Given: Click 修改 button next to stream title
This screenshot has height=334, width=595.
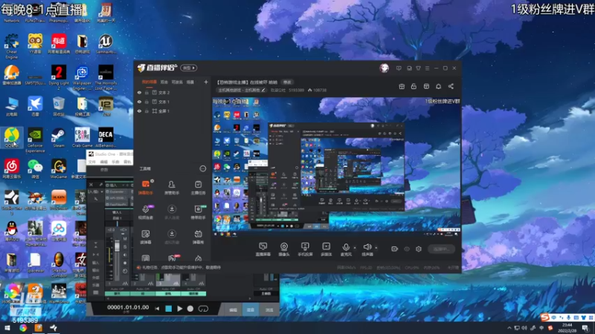Looking at the screenshot, I should tap(287, 82).
